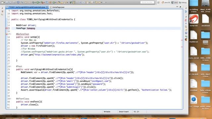Open the blue Console icon in right trim
This screenshot has width=212, height=119.
click(186, 33)
